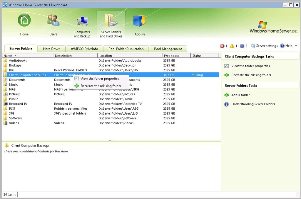
Task: Click the Missing status cell
Action: [197, 75]
